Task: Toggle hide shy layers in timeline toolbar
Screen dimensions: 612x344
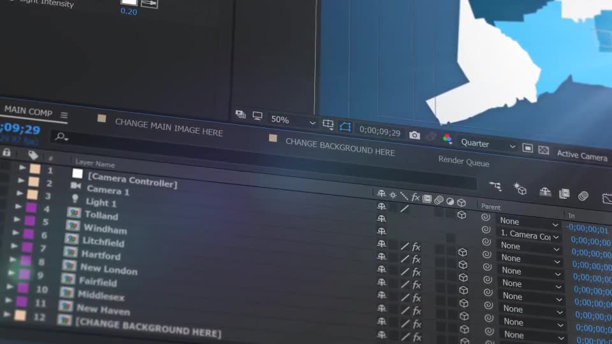Action: [x=545, y=192]
